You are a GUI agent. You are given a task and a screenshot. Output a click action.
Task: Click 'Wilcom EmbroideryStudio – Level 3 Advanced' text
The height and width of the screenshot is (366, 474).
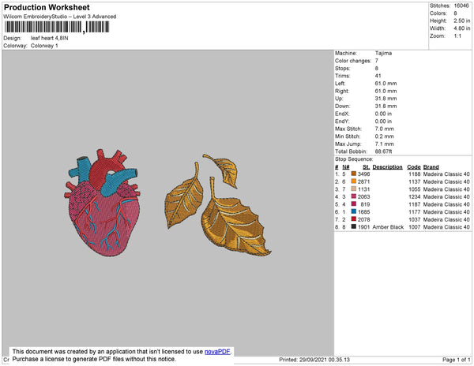point(60,17)
